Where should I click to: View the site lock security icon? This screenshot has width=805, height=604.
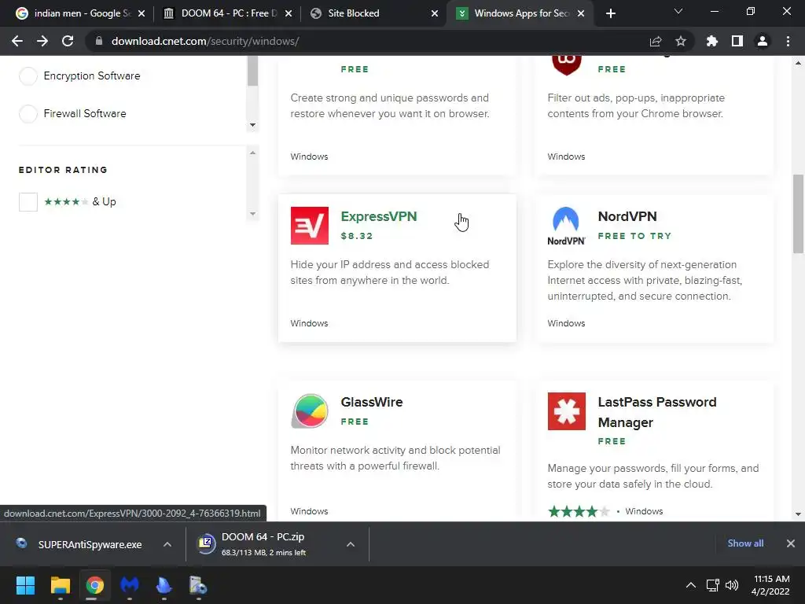pos(99,41)
